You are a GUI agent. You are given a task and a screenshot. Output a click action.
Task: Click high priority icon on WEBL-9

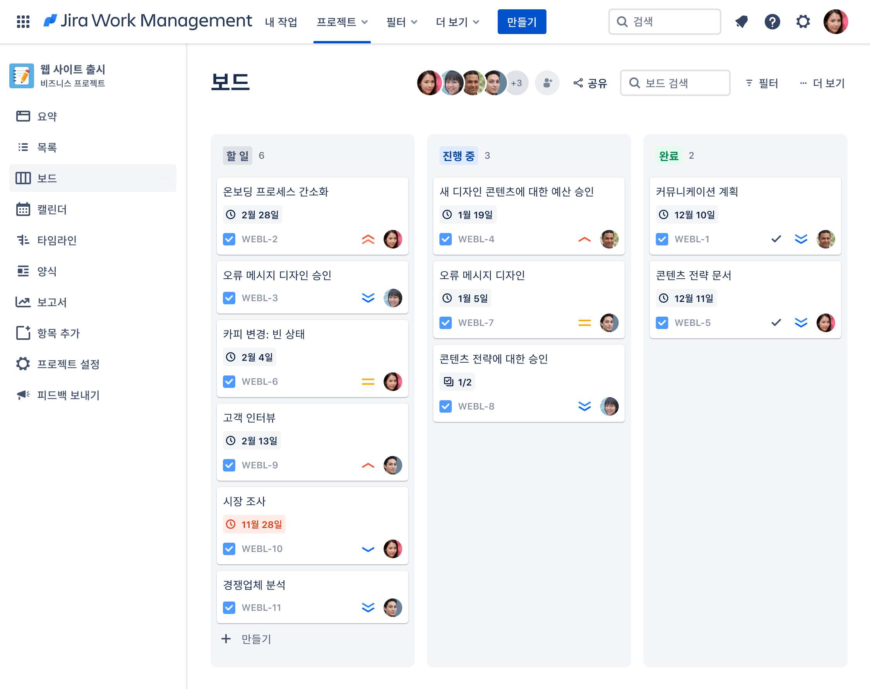(368, 466)
